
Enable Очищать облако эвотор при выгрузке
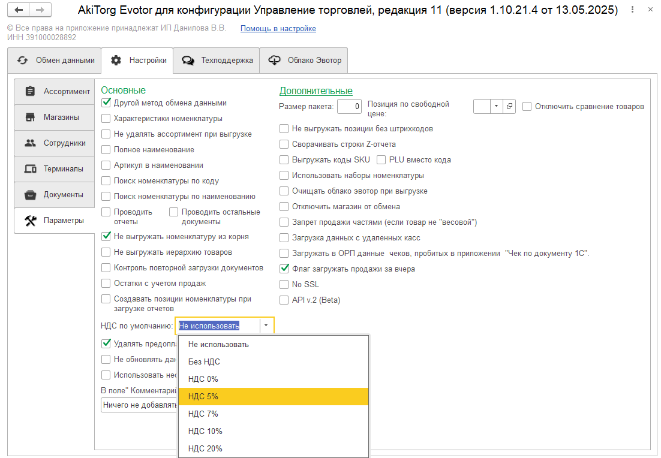click(284, 191)
